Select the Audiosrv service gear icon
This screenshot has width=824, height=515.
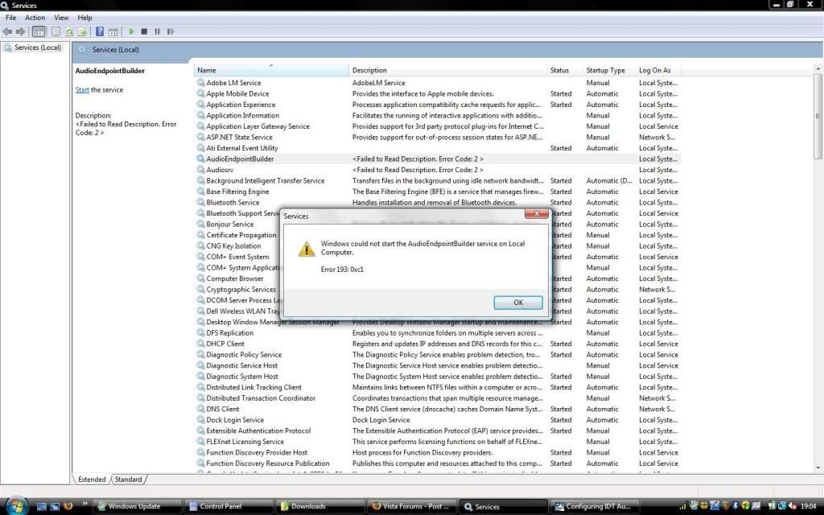200,170
